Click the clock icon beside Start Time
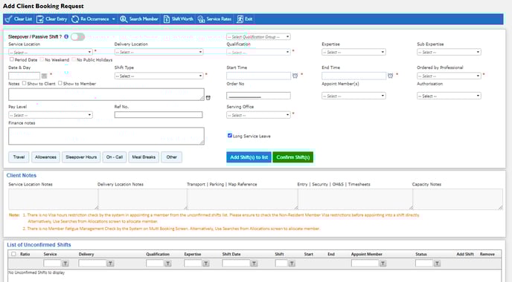Image resolution: width=512 pixels, height=282 pixels. pos(295,76)
